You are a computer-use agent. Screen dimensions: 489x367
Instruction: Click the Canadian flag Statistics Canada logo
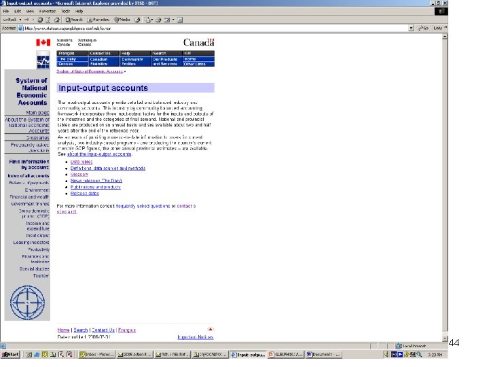(43, 42)
